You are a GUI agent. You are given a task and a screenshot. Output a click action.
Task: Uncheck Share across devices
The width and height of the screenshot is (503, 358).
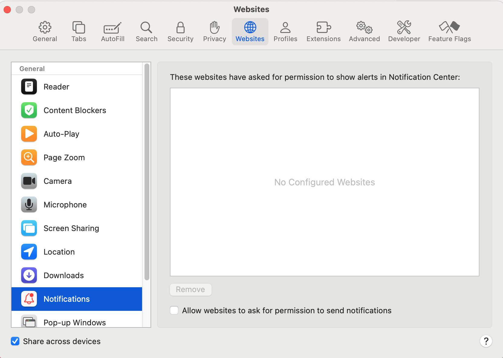(x=15, y=341)
